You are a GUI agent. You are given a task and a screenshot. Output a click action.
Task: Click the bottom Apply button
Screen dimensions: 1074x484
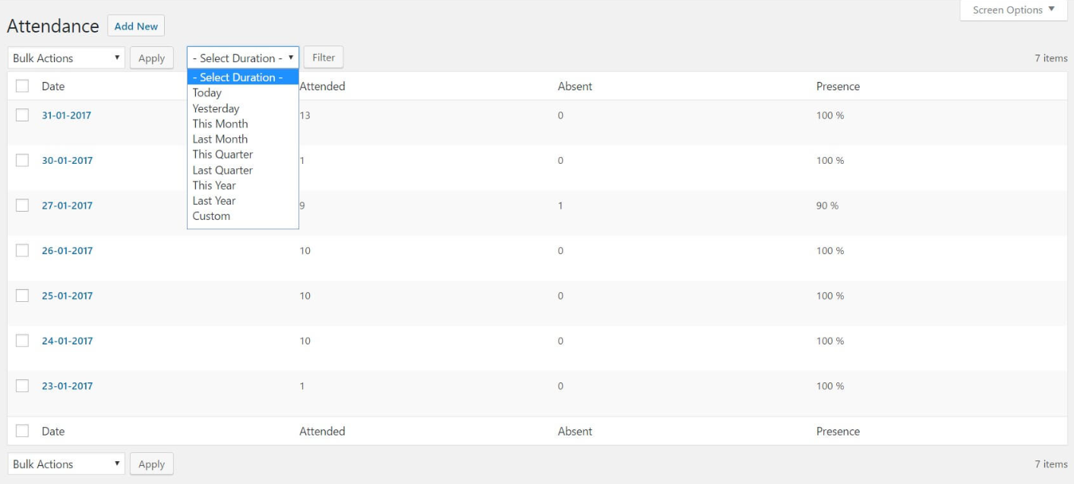(151, 464)
